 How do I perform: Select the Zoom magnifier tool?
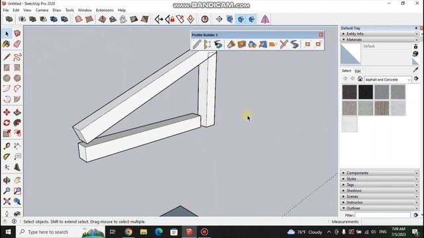point(7,191)
